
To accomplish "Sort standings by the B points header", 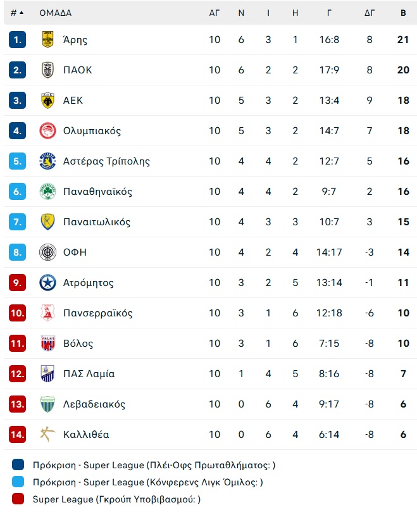I will tap(403, 13).
